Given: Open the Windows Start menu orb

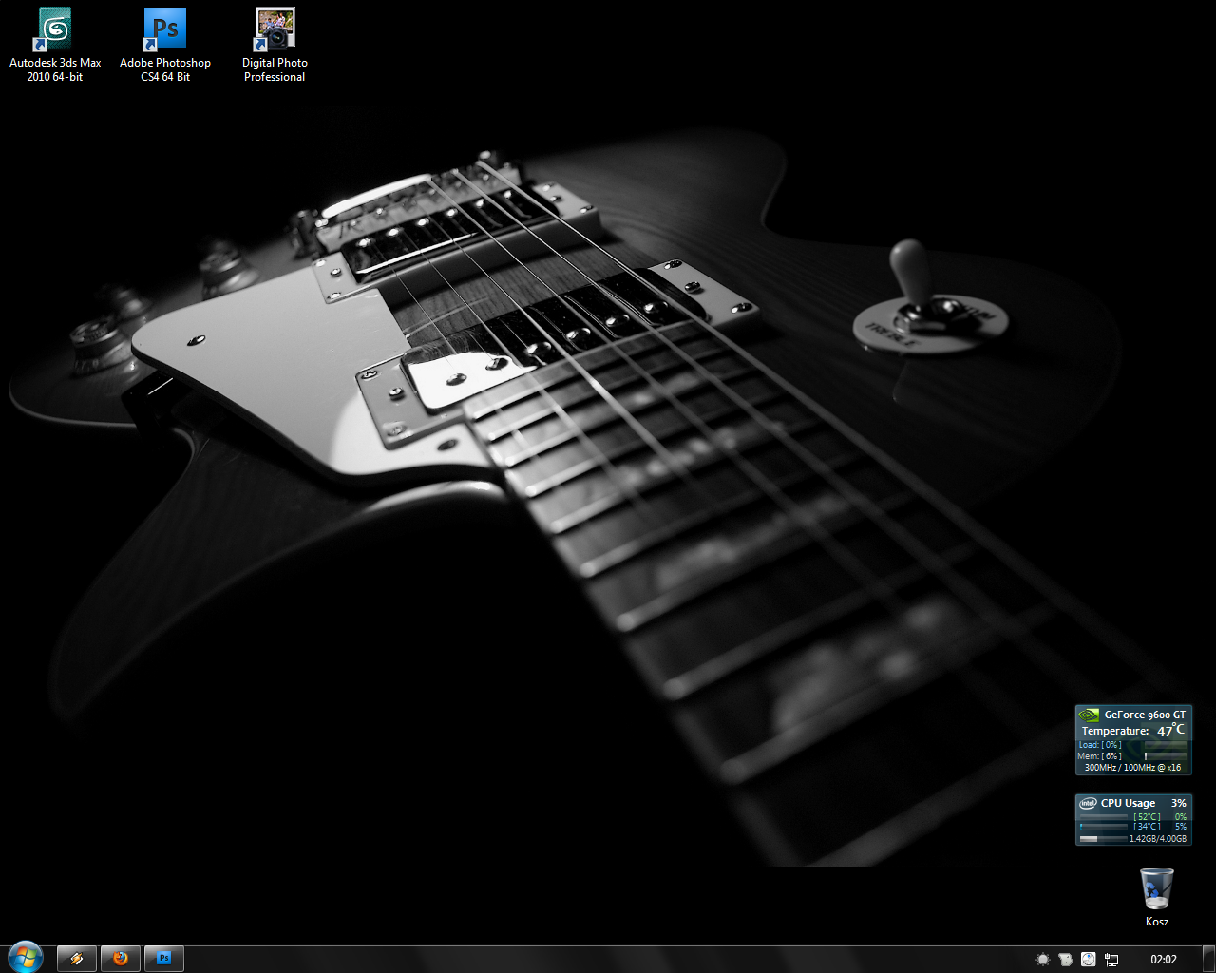Looking at the screenshot, I should click(26, 958).
